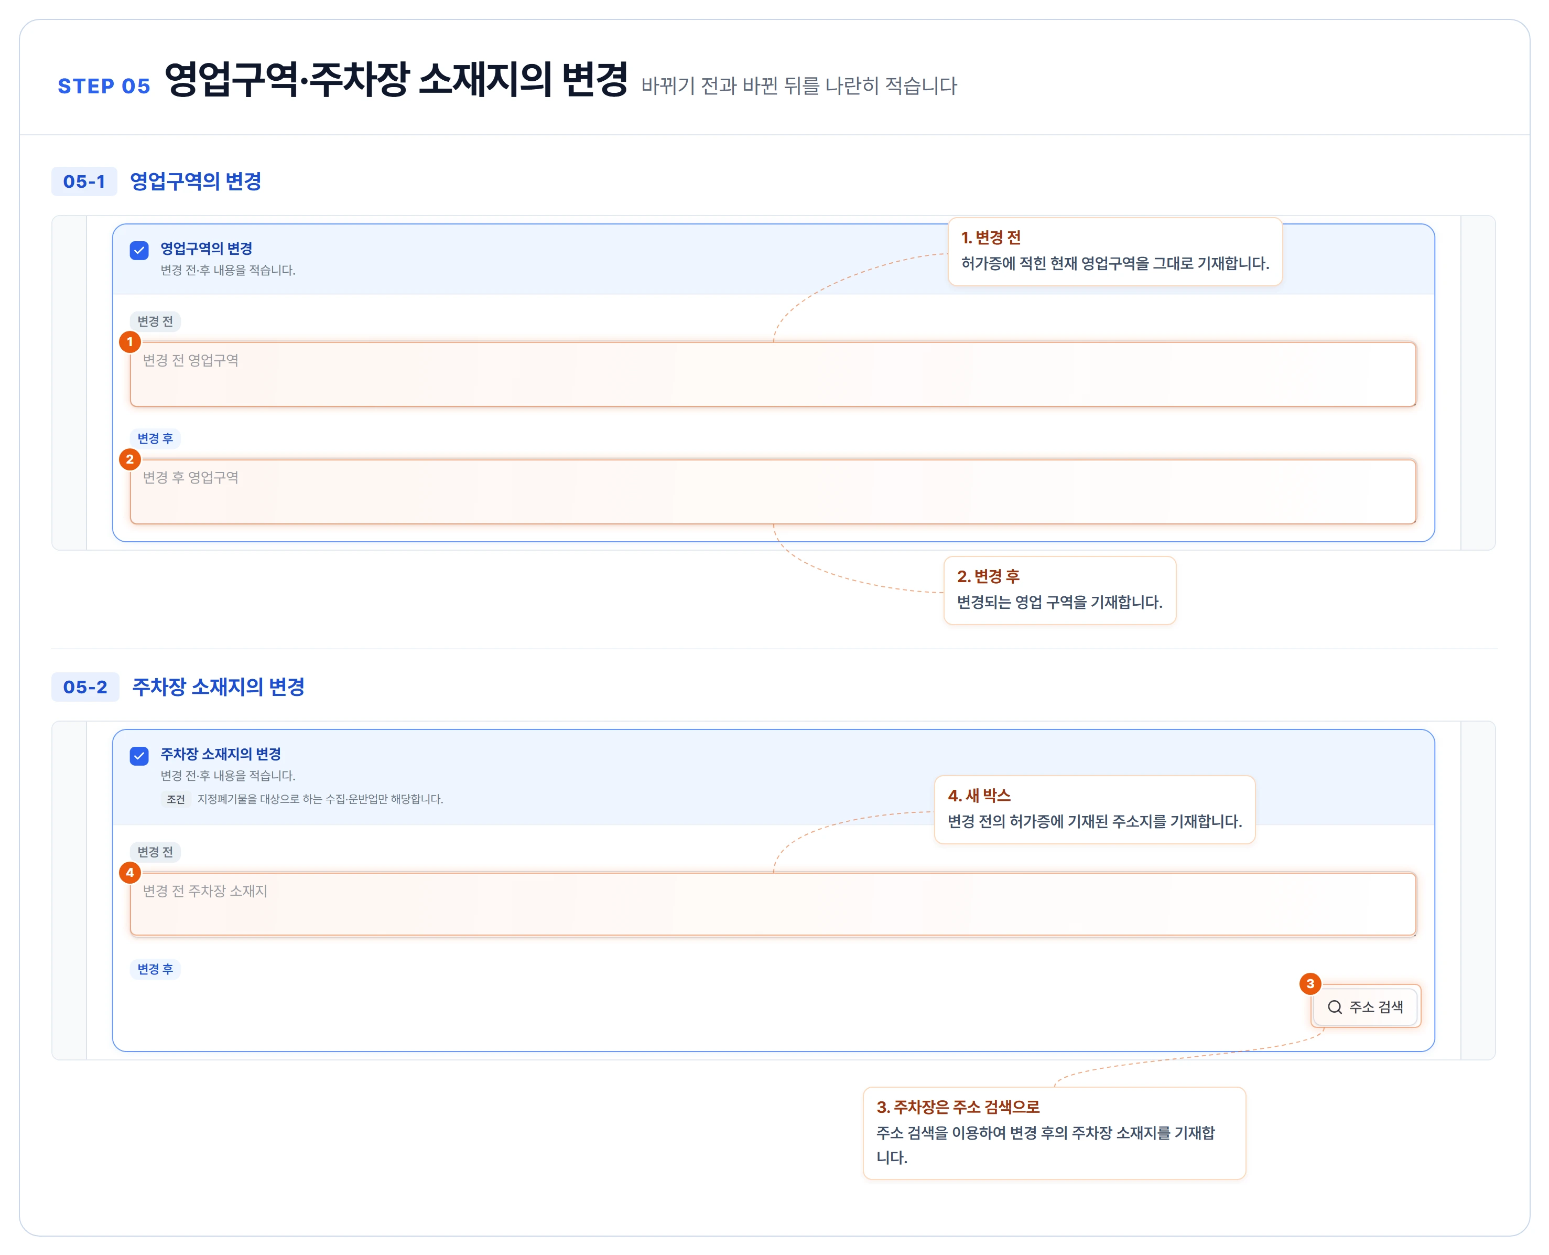This screenshot has width=1549, height=1255.
Task: Select the 05-2 section number badge
Action: (x=84, y=687)
